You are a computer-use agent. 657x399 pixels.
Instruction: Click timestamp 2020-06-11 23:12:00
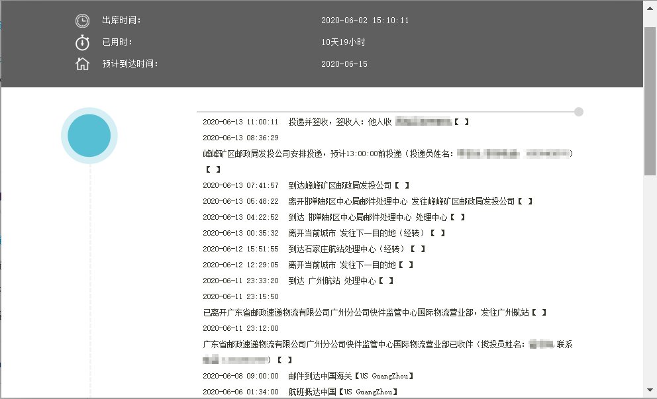pos(240,329)
